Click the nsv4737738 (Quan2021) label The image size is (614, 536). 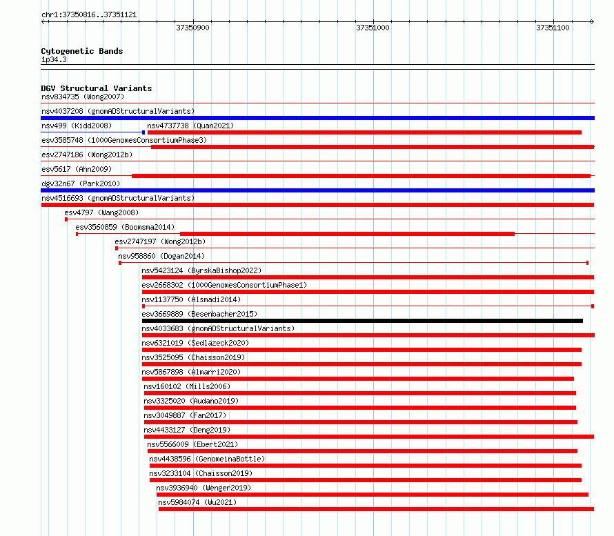190,126
